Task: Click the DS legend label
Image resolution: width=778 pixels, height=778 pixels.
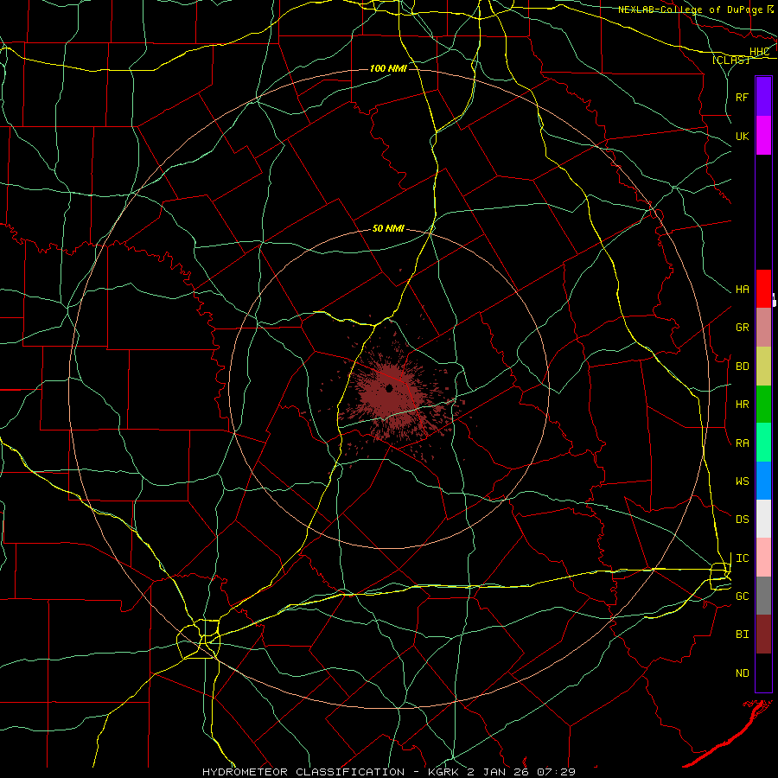Action: coord(743,519)
